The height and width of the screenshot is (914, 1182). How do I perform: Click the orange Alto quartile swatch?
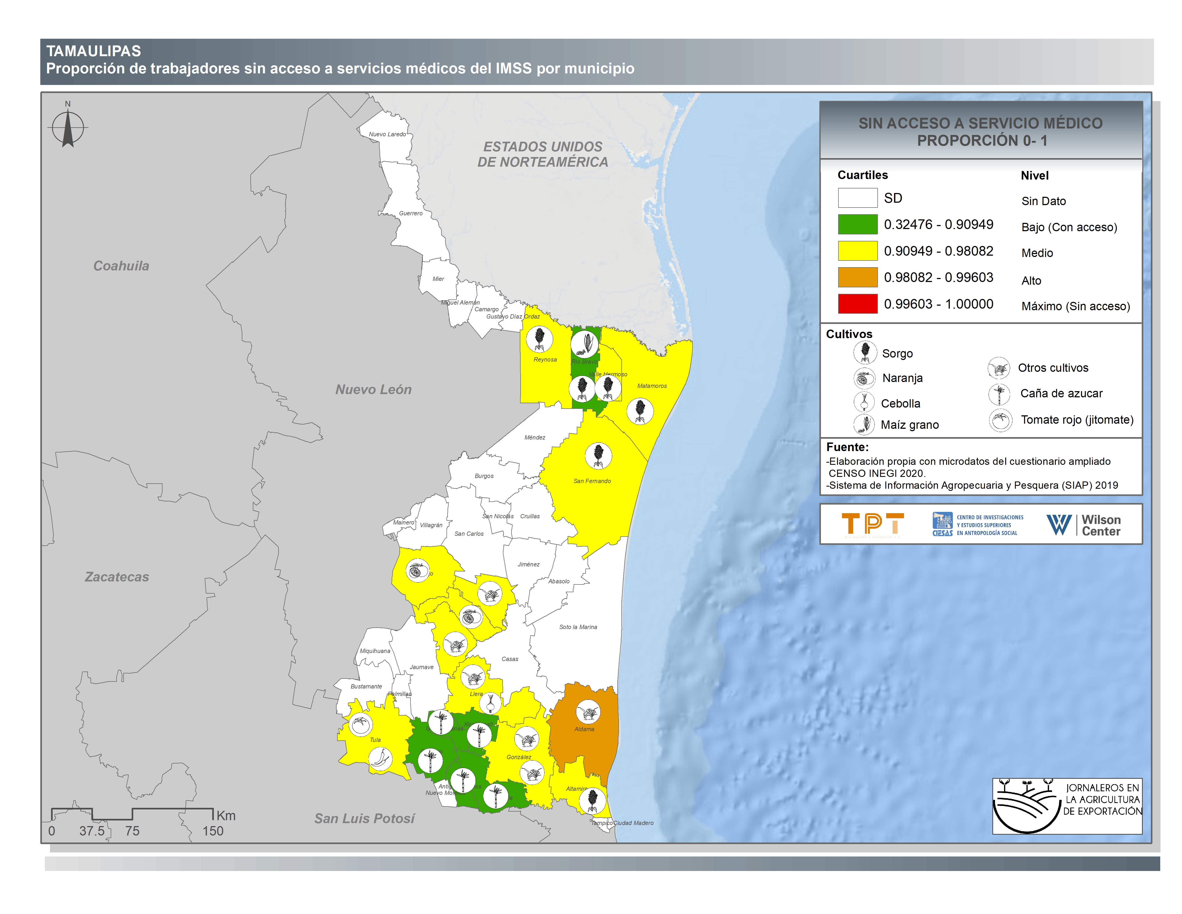[x=857, y=277]
